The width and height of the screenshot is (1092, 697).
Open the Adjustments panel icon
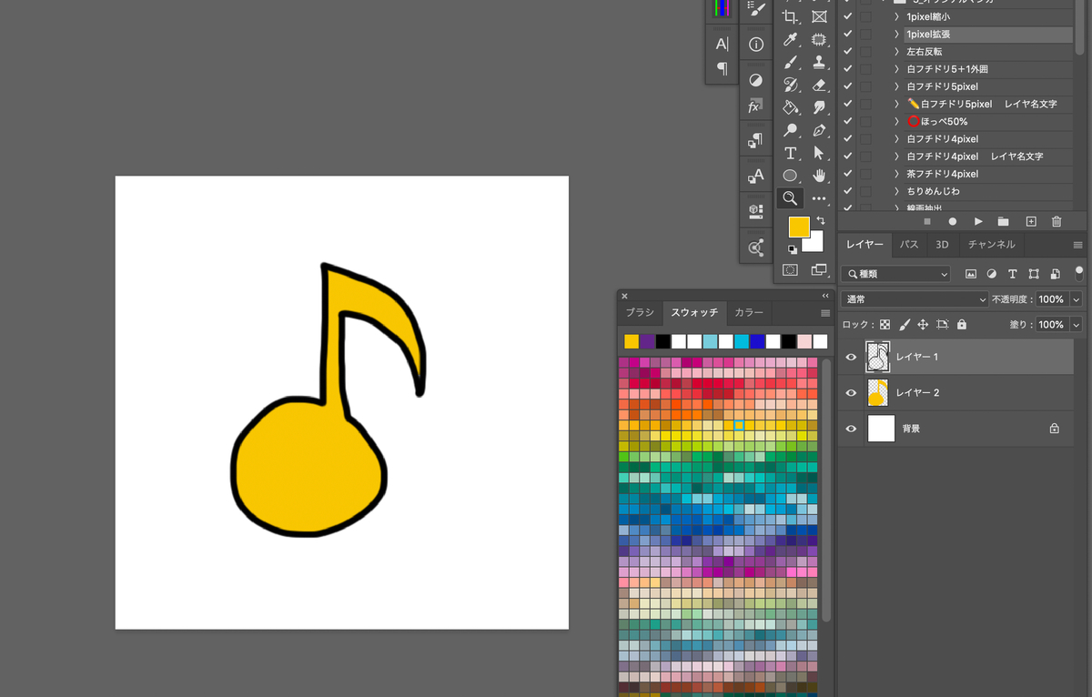tap(755, 80)
